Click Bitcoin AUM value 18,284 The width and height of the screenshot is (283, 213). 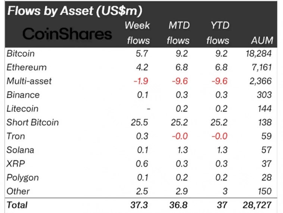click(256, 53)
